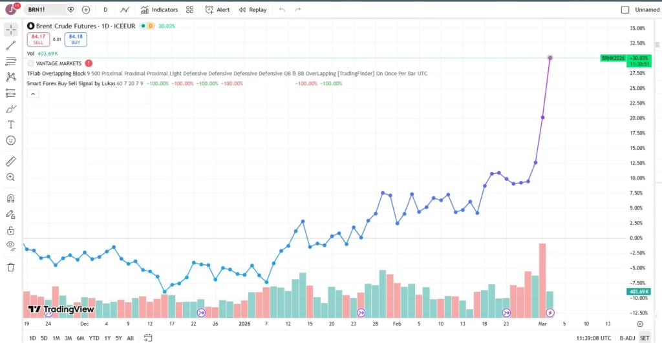Switch to YTD time range
Screen dimensions: 662x343
click(94, 338)
